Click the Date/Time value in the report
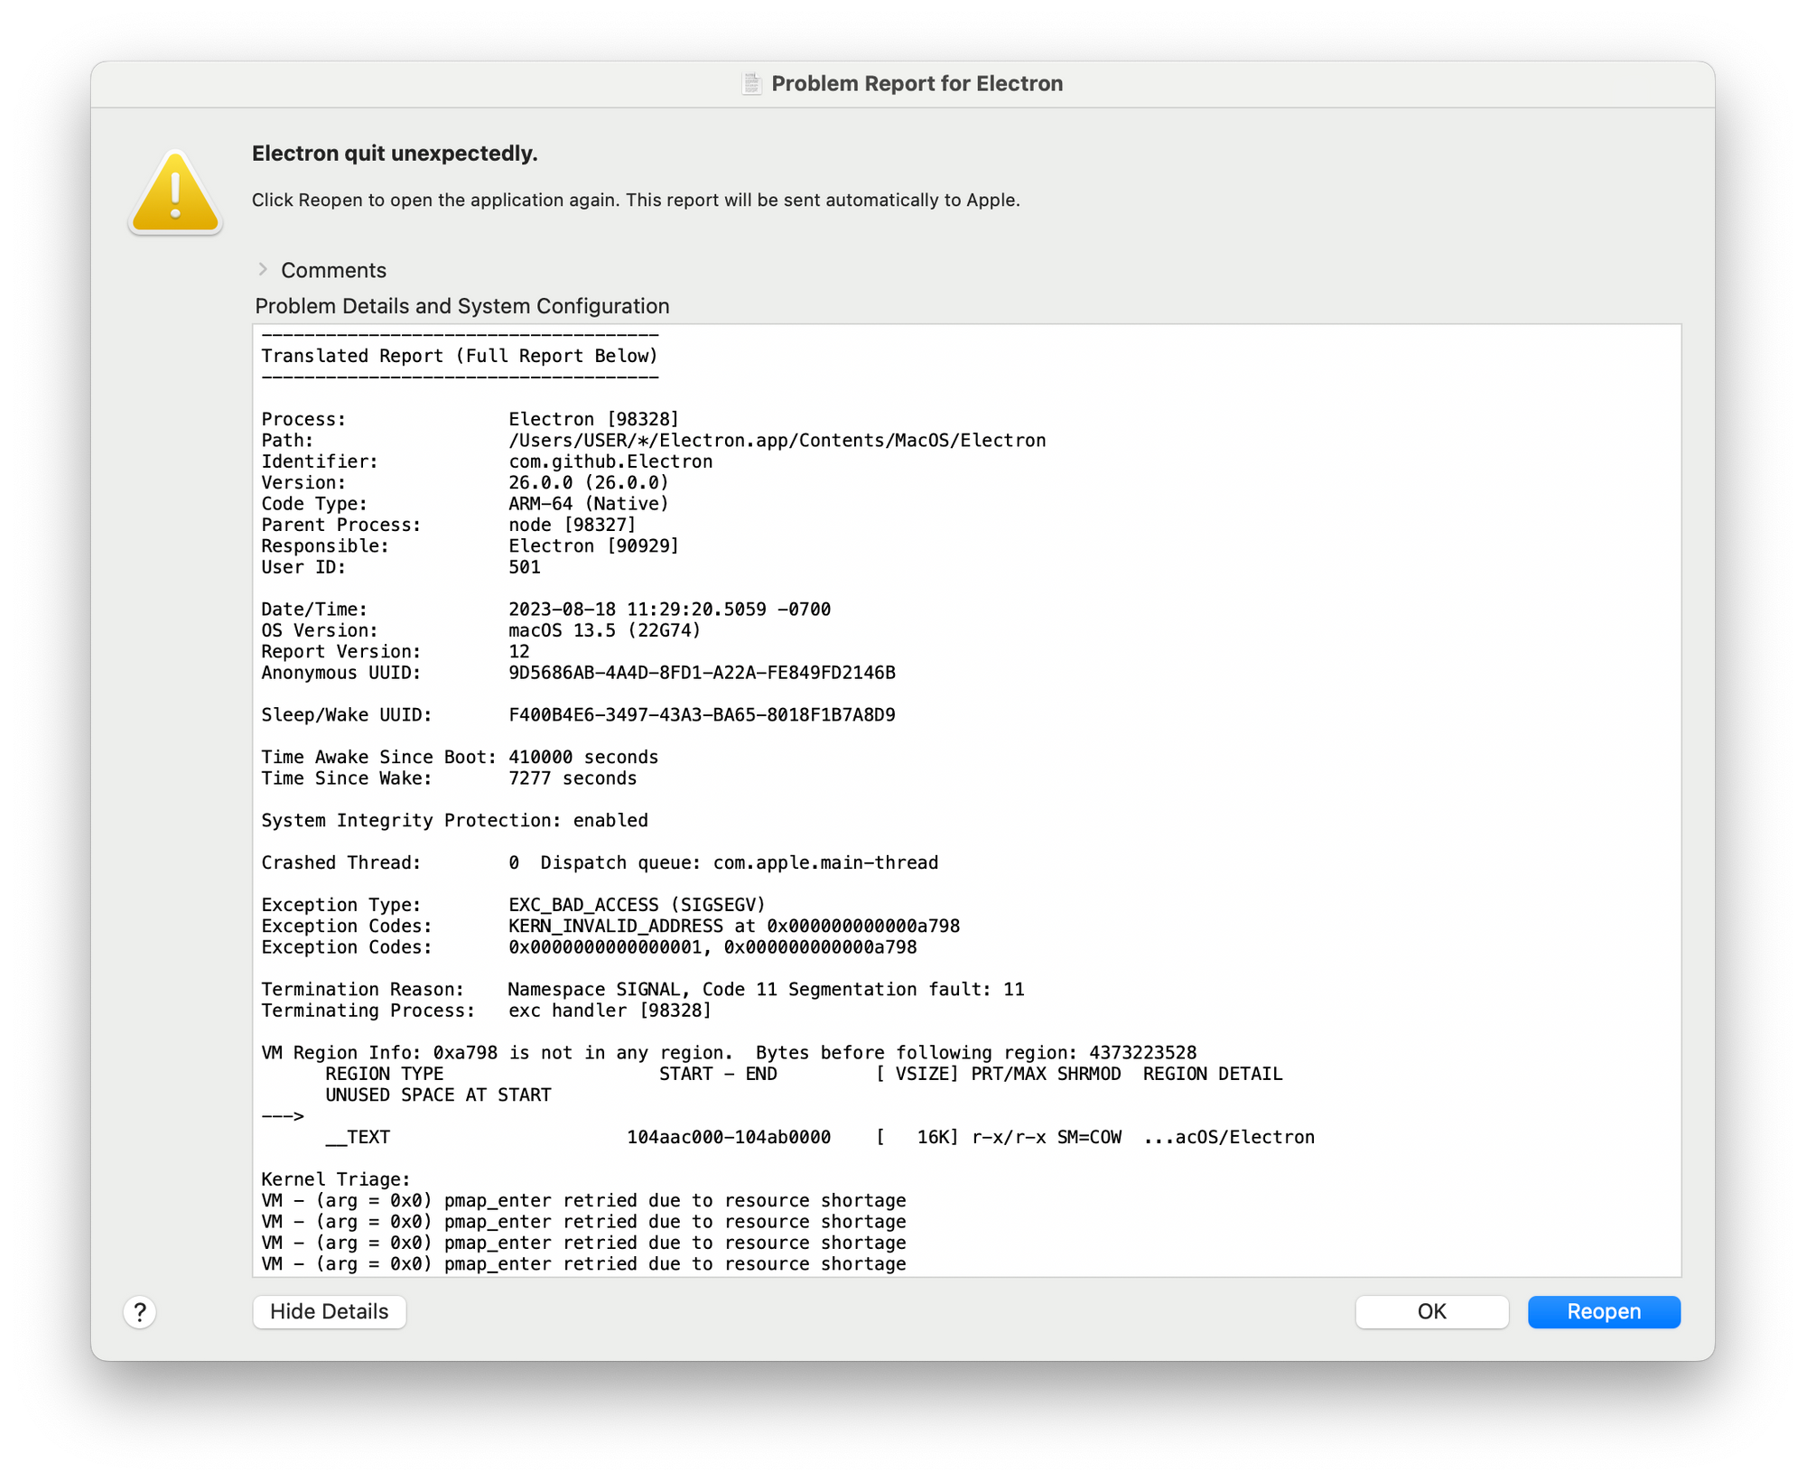The width and height of the screenshot is (1806, 1481). click(x=668, y=609)
